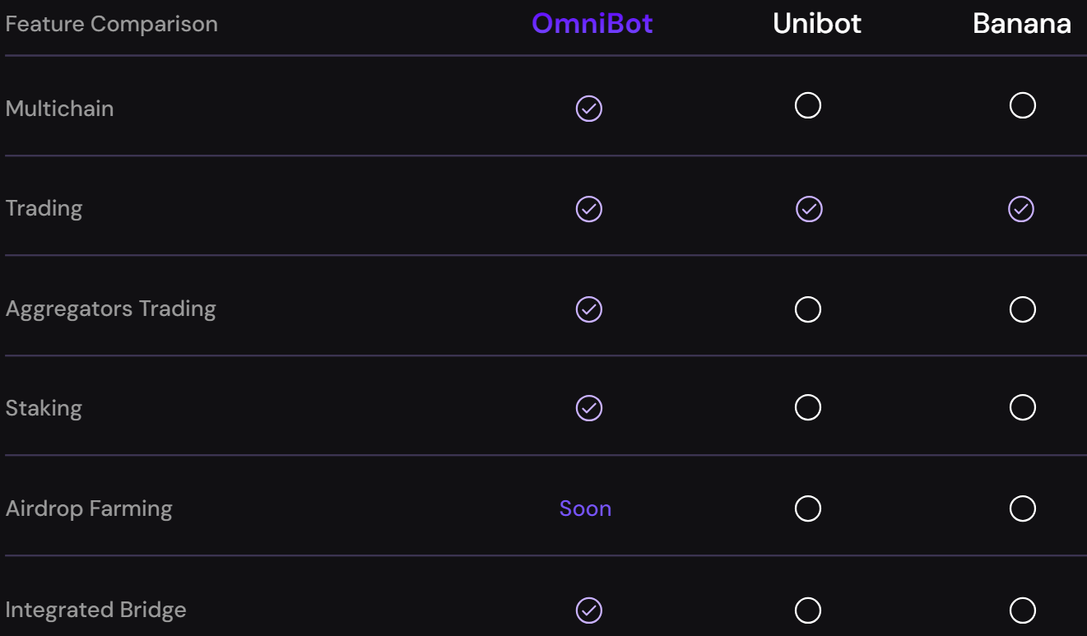The height and width of the screenshot is (636, 1087).
Task: Click OmniBot's Integrated Bridge checkmark
Action: point(589,610)
